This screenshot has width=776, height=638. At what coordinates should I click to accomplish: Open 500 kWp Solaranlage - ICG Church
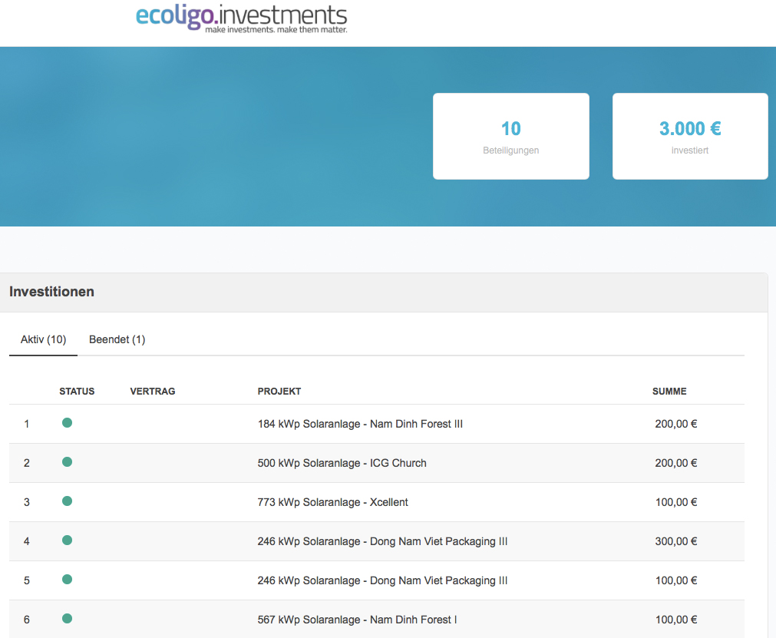[342, 463]
